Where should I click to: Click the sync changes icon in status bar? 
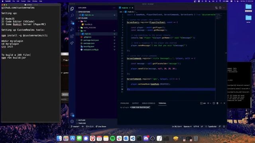coord(82,126)
